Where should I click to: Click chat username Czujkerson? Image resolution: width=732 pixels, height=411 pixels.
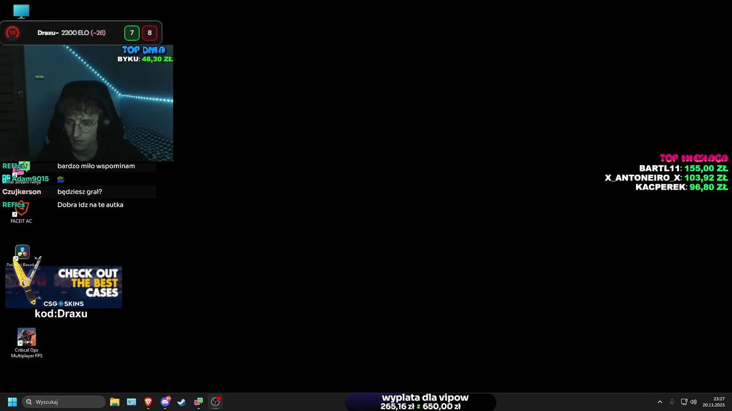[x=22, y=192]
